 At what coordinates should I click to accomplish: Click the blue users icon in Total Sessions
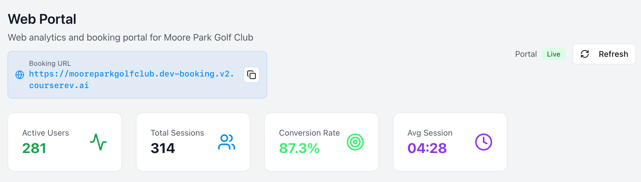click(227, 142)
